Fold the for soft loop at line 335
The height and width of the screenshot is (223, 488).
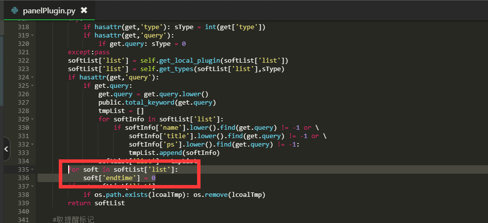tap(33, 170)
